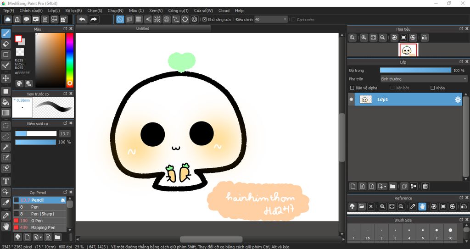Click the Undo arrow in the top toolbar

(x=82, y=19)
